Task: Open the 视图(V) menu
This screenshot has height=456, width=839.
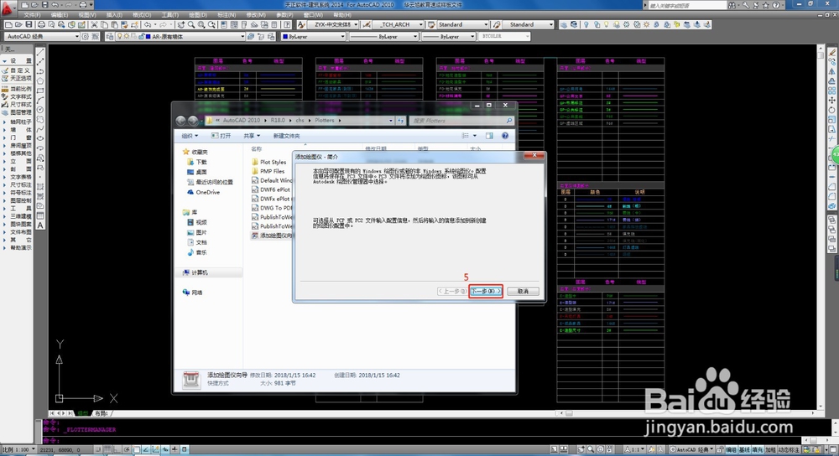Action: 87,15
